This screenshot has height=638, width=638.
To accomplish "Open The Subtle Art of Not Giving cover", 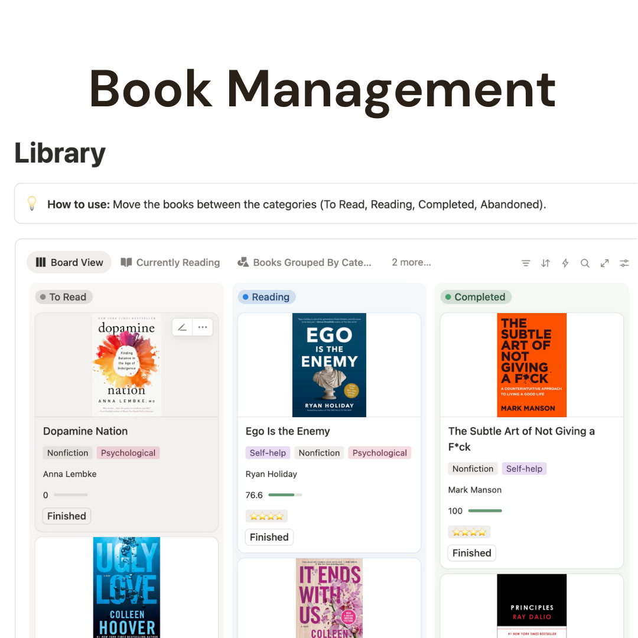I will (532, 365).
